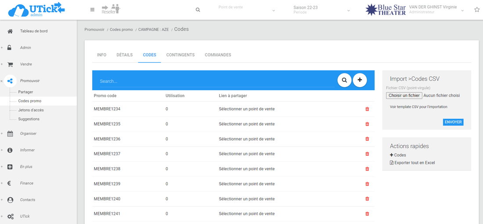Delete promo code MEMBRE1237 with trash icon

pyautogui.click(x=367, y=154)
